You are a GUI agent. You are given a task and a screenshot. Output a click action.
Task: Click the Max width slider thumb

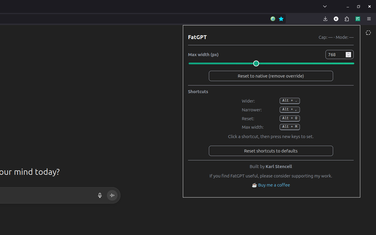[256, 63]
